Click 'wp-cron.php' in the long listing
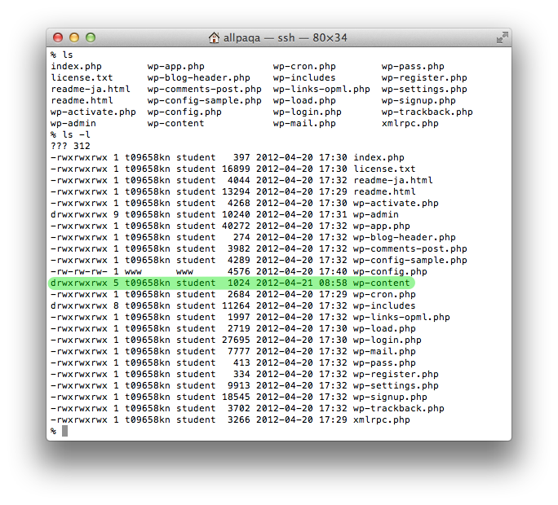The height and width of the screenshot is (505, 558). point(384,294)
